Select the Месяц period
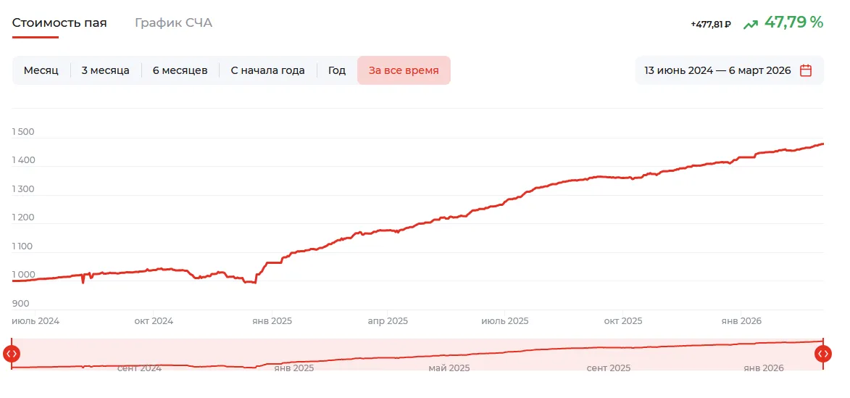This screenshot has width=850, height=398. tap(41, 70)
